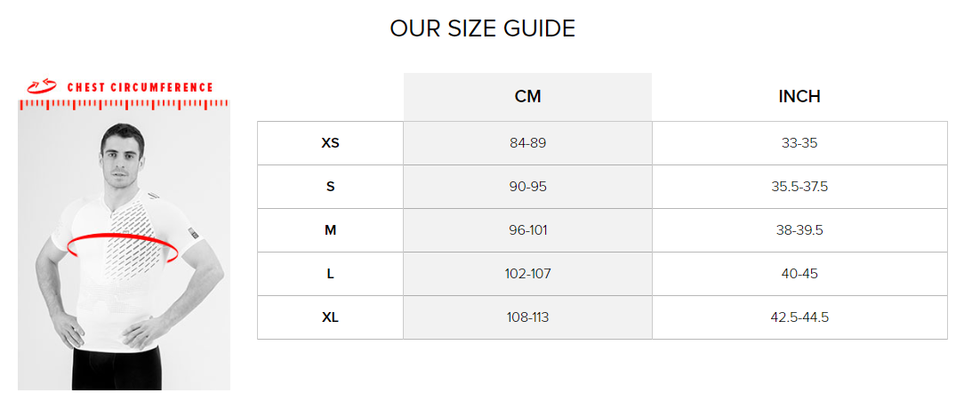Click the 84-89 cm cell
Image resolution: width=964 pixels, height=401 pixels.
tap(527, 143)
